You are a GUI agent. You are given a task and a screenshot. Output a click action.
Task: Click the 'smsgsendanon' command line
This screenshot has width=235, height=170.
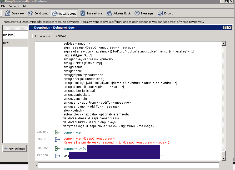[x=91, y=107]
